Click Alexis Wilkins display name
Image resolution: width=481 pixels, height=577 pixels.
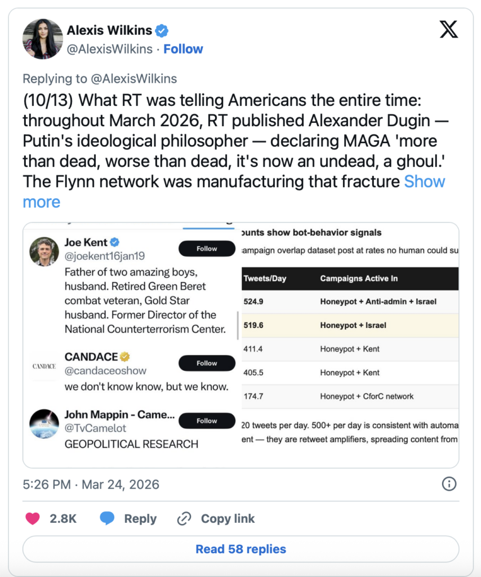(110, 30)
